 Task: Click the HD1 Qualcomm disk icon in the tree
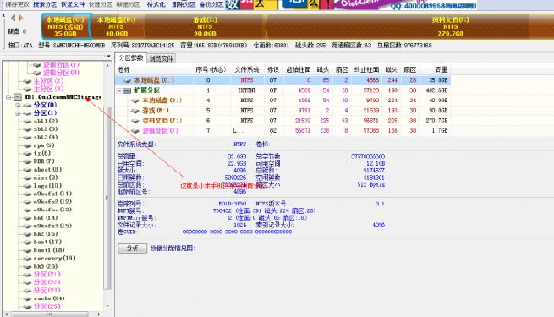pos(18,96)
